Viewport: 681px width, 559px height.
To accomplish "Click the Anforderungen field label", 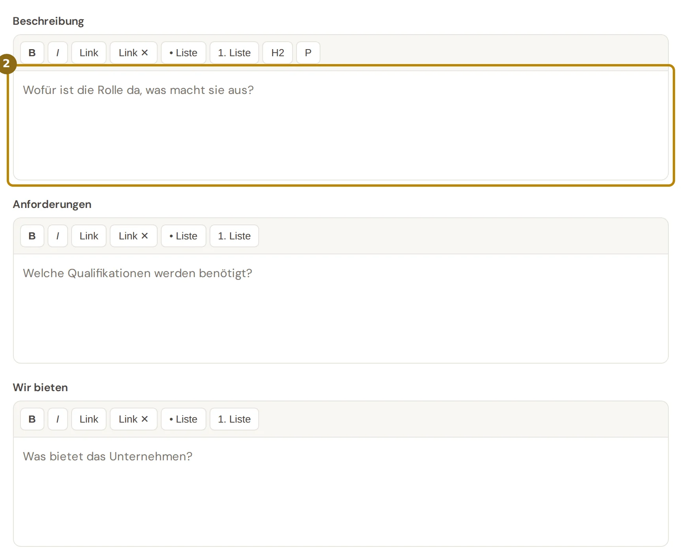I will (x=52, y=204).
